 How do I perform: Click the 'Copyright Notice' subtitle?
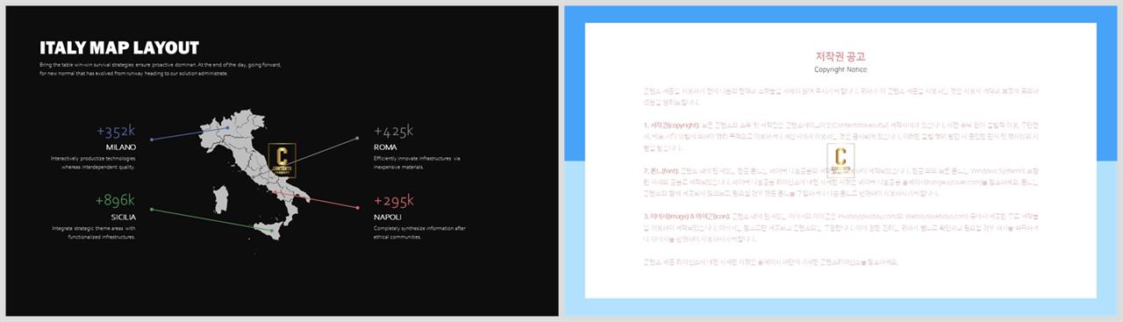840,69
